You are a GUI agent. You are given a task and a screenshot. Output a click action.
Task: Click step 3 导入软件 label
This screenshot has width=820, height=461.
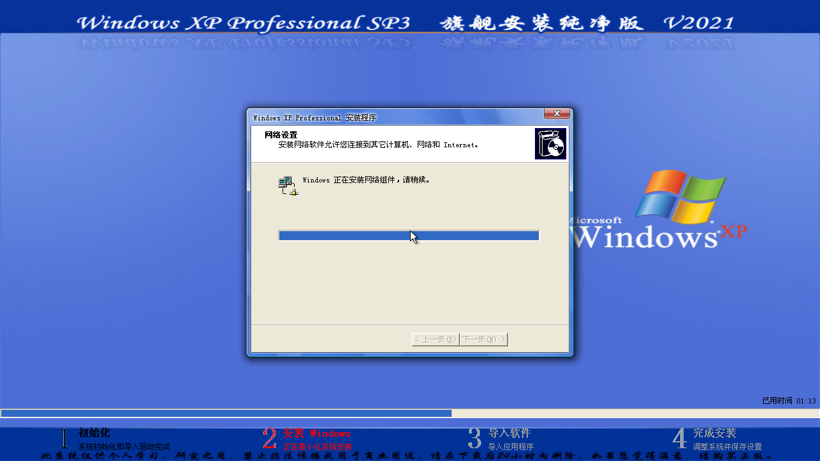[x=509, y=433]
